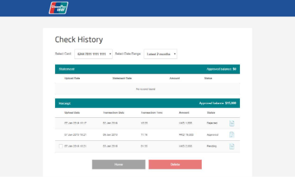Click the 'HKD 1,000' amount cell
The width and height of the screenshot is (295, 177).
[x=185, y=123]
